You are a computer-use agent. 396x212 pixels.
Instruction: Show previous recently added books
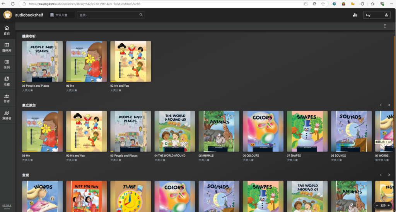pos(381,105)
